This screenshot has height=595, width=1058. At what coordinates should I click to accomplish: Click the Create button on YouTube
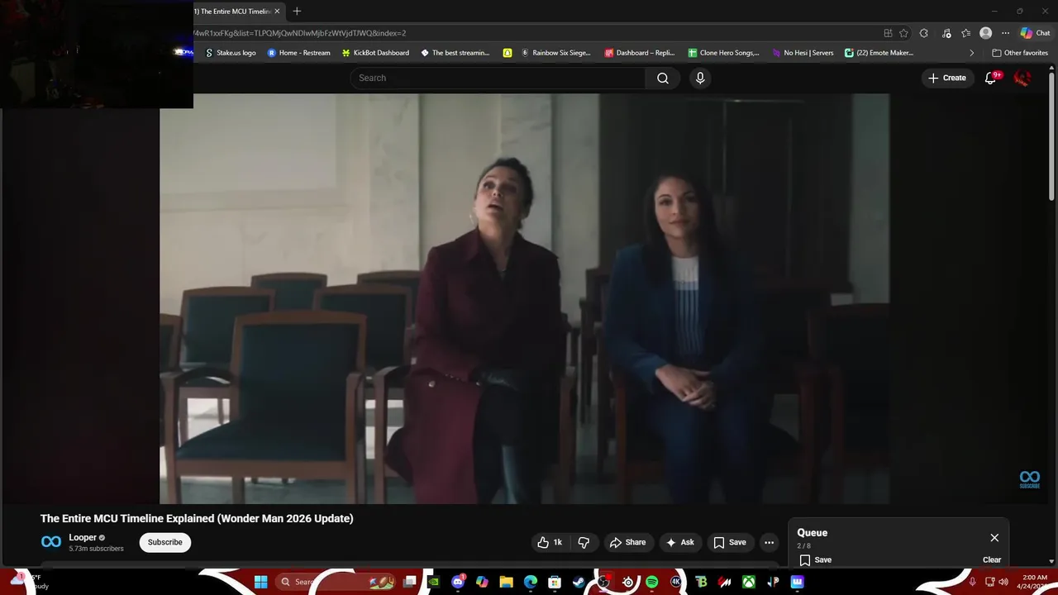[x=946, y=78]
